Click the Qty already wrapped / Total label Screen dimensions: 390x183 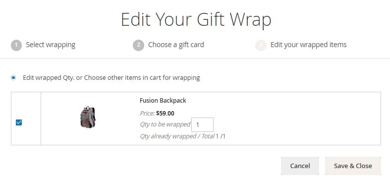point(177,136)
